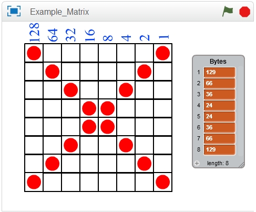This screenshot has width=256, height=212.
Task: Click column header 16
Action: click(89, 35)
